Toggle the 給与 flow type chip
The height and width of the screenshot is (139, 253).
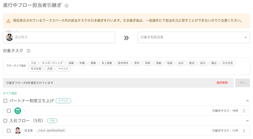pos(203,63)
